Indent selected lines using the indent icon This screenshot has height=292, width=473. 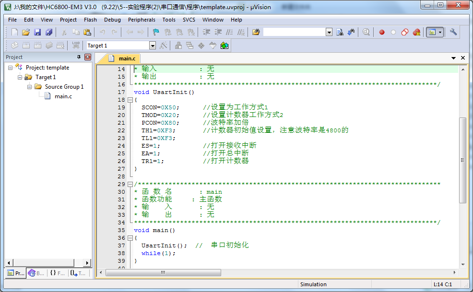(206, 32)
